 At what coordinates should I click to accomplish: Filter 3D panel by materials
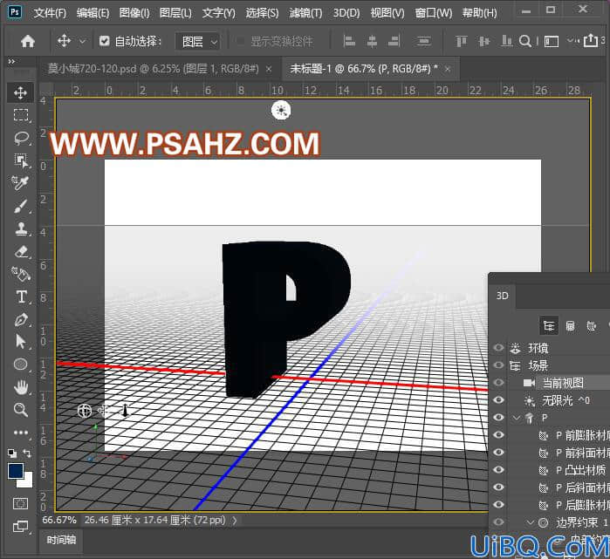pos(592,326)
